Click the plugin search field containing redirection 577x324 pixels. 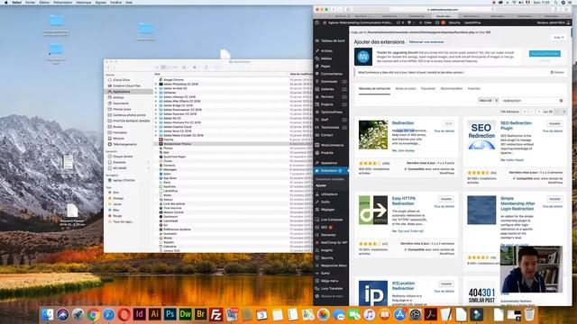tap(533, 100)
